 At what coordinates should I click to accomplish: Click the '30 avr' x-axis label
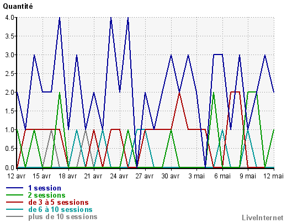point(171,176)
